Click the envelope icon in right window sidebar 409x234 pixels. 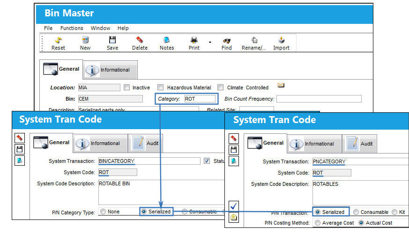pos(233,217)
